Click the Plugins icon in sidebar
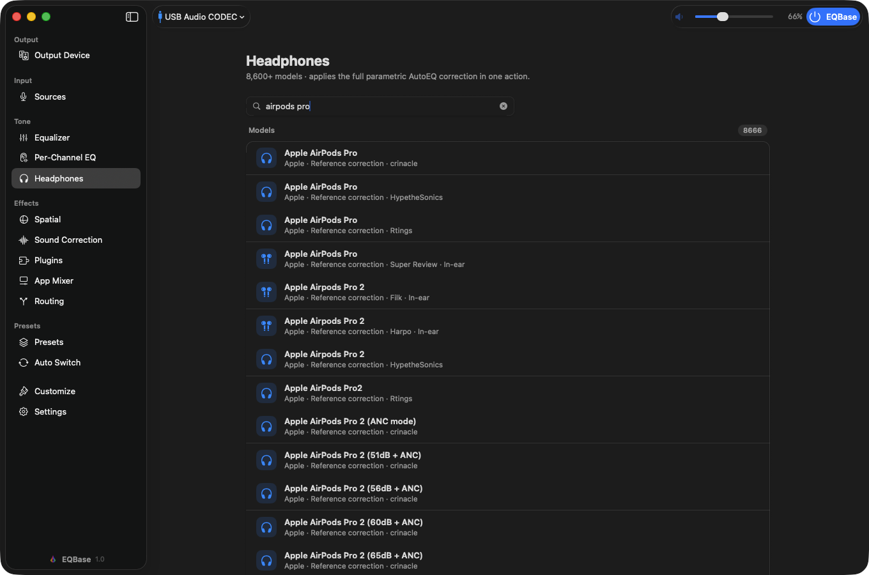Image resolution: width=869 pixels, height=575 pixels. tap(24, 261)
